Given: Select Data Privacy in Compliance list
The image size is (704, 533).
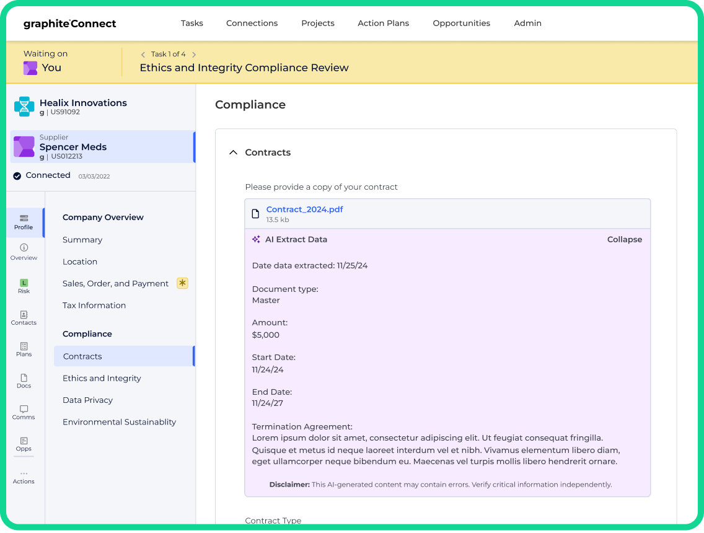Looking at the screenshot, I should point(87,400).
